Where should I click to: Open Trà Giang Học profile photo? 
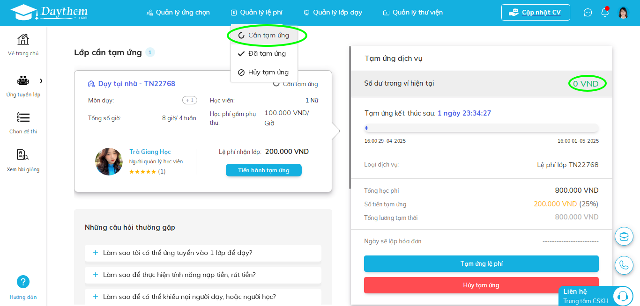(109, 161)
